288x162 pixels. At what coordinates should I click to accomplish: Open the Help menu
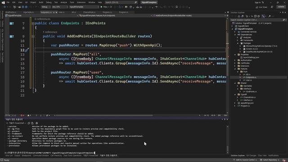click(100, 2)
